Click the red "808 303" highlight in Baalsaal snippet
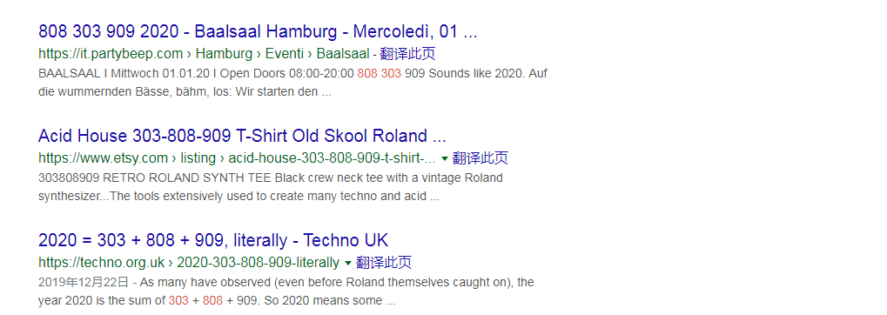Viewport: 887px width, 315px height. (x=379, y=73)
